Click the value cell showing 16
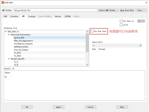Screen dimensions: 149x112 [x=7, y=77]
